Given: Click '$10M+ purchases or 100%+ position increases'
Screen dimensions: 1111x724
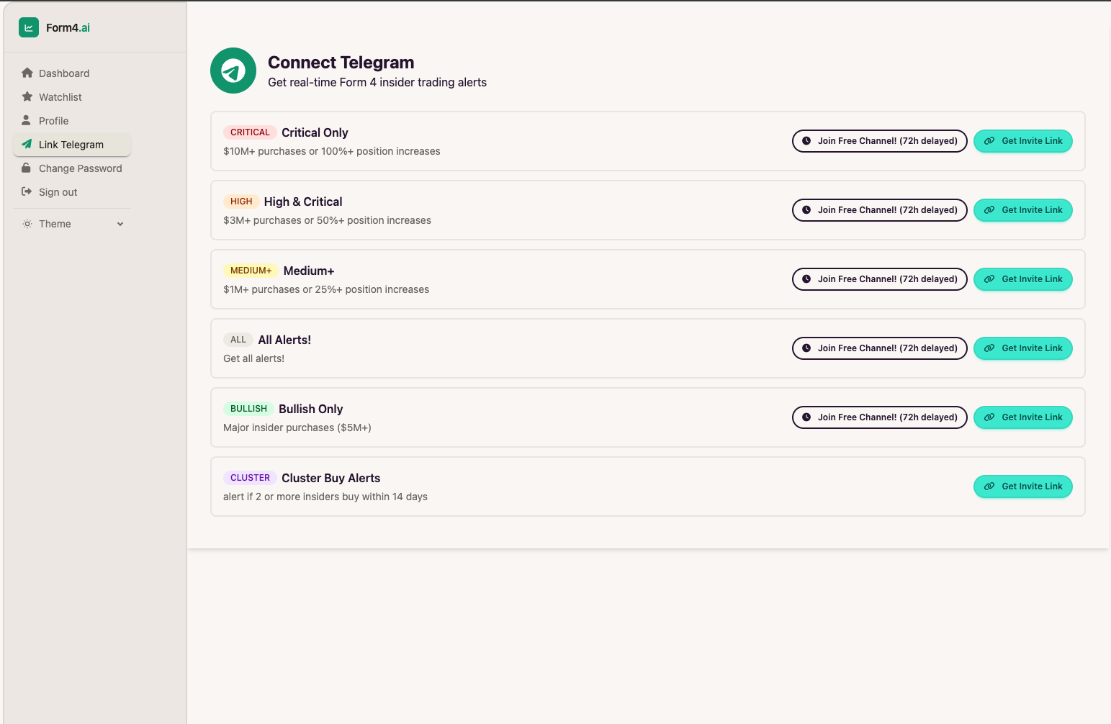Looking at the screenshot, I should 332,151.
